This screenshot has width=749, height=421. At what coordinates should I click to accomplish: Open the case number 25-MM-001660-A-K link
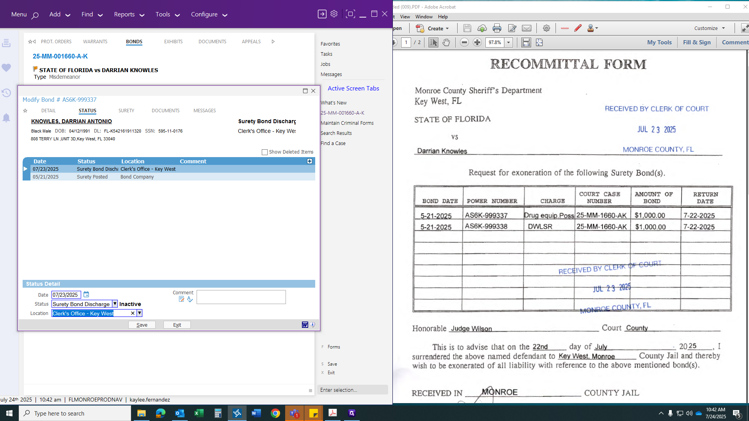[60, 56]
